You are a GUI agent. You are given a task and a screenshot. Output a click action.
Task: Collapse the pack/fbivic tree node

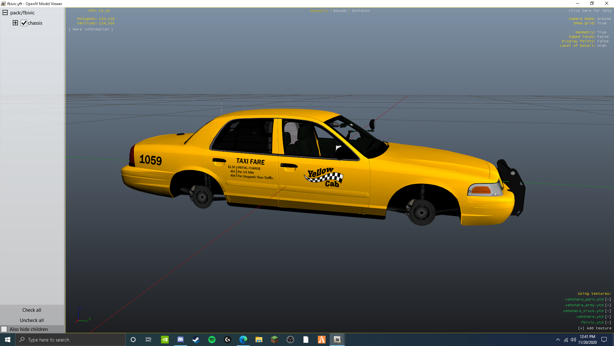click(5, 13)
